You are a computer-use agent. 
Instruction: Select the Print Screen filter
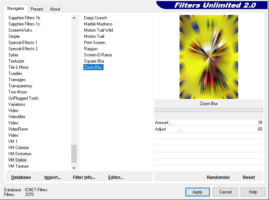[95, 43]
